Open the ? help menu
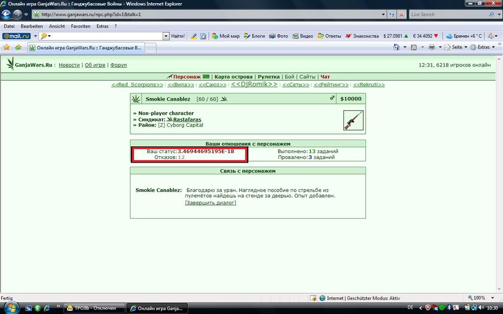 pos(116,26)
